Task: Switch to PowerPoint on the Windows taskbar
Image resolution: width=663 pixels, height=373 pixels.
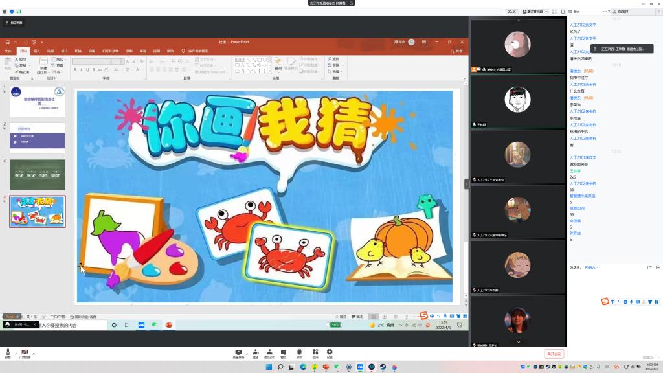Action: pyautogui.click(x=326, y=367)
